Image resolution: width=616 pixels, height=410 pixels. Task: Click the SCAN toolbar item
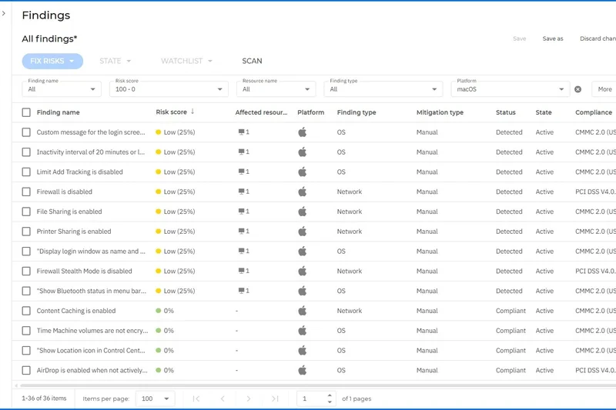pos(252,61)
